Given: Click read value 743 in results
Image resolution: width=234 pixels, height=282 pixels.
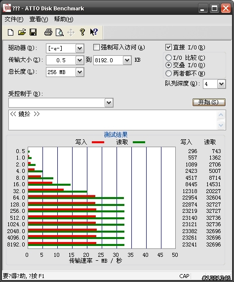Looking at the screenshot, I should 216,151.
